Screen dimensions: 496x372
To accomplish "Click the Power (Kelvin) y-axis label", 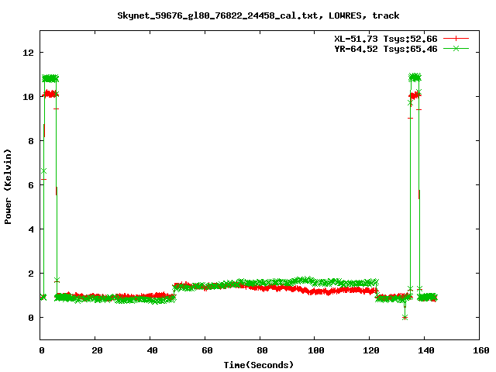I will click(8, 187).
